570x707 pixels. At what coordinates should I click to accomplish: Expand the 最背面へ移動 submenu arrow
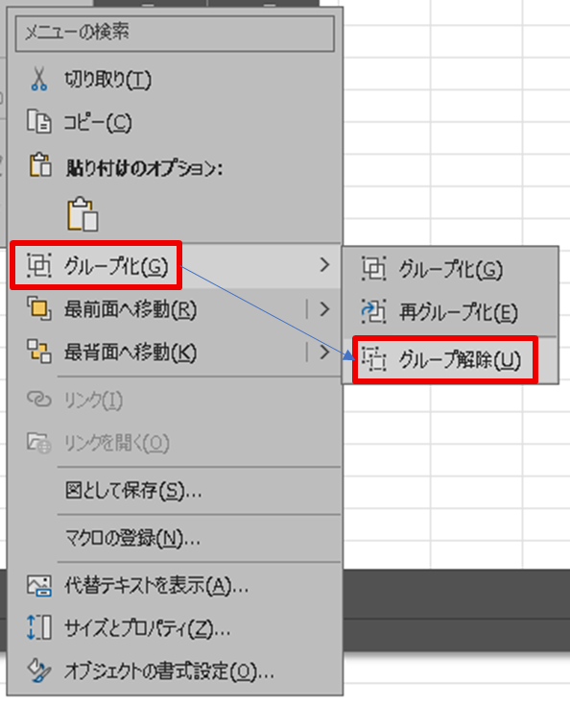[x=325, y=352]
